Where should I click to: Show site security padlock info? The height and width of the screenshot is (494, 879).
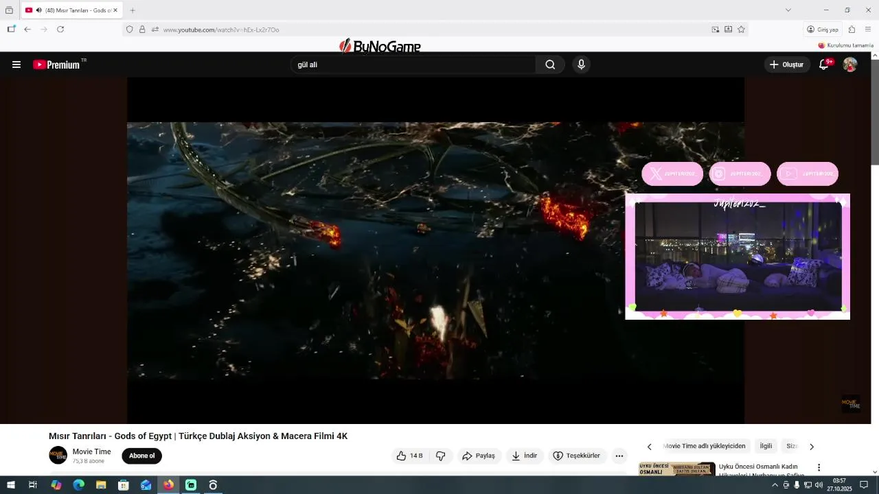142,30
